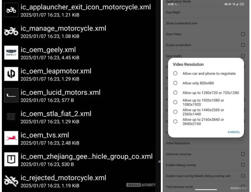This screenshot has width=251, height=192.
Task: Open the TVS red horse logo thumbnail
Action: (11, 138)
